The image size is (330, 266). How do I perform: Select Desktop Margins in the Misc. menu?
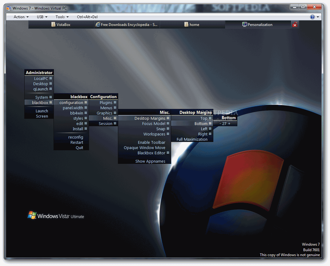tap(145, 118)
